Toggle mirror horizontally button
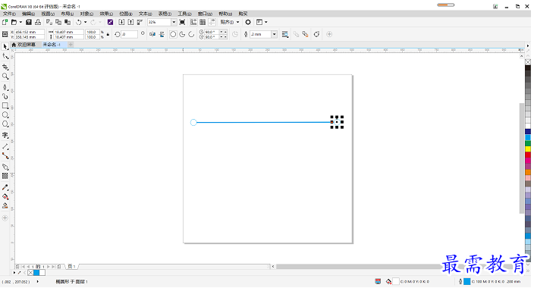 pyautogui.click(x=152, y=34)
